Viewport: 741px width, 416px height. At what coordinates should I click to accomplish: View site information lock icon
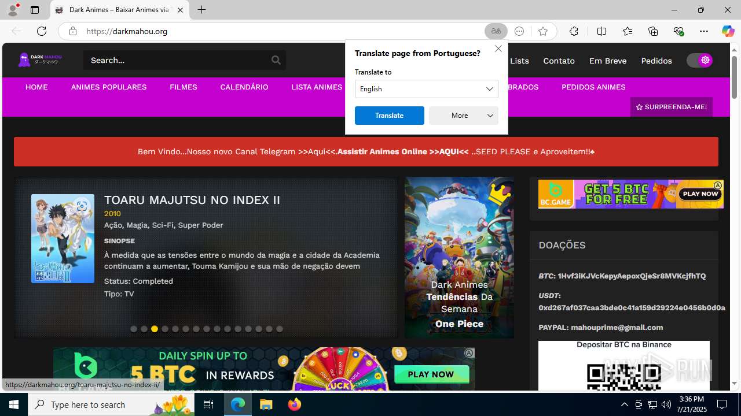pos(73,31)
